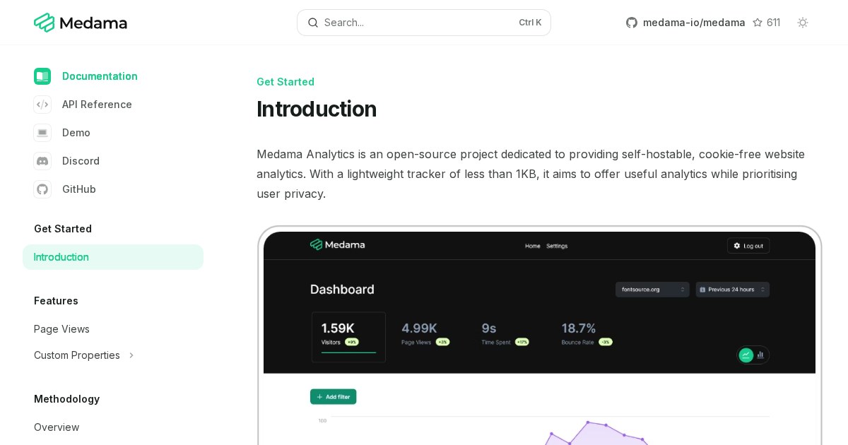Click Home in the dashboard screenshot
848x445 pixels.
click(x=533, y=246)
